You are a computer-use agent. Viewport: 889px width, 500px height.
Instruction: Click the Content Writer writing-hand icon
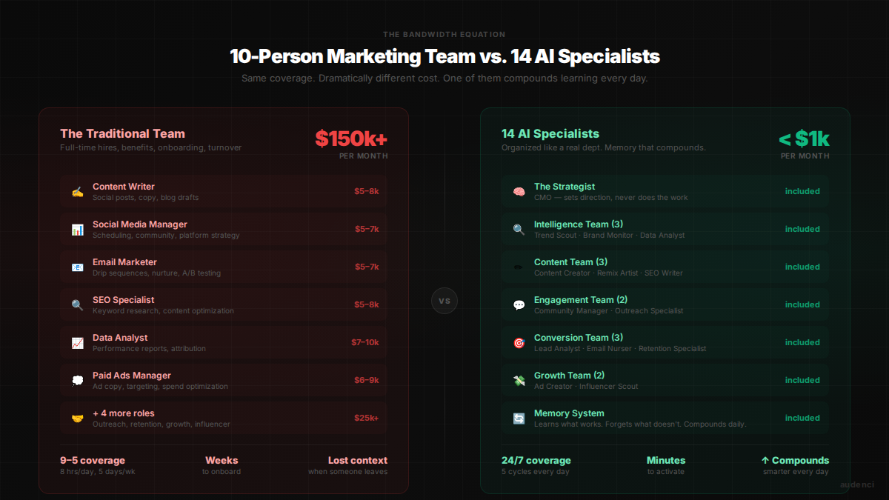pos(77,192)
